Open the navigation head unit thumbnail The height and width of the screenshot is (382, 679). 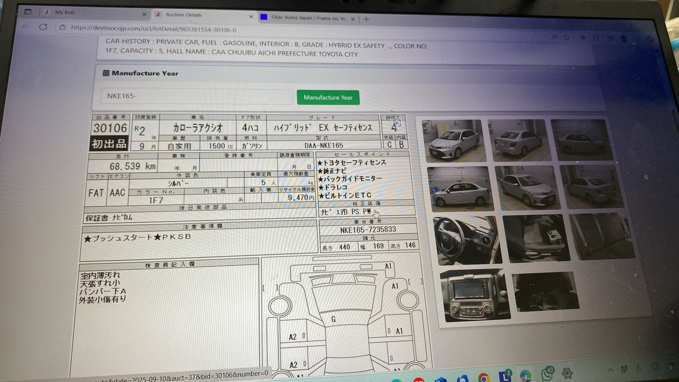[474, 295]
